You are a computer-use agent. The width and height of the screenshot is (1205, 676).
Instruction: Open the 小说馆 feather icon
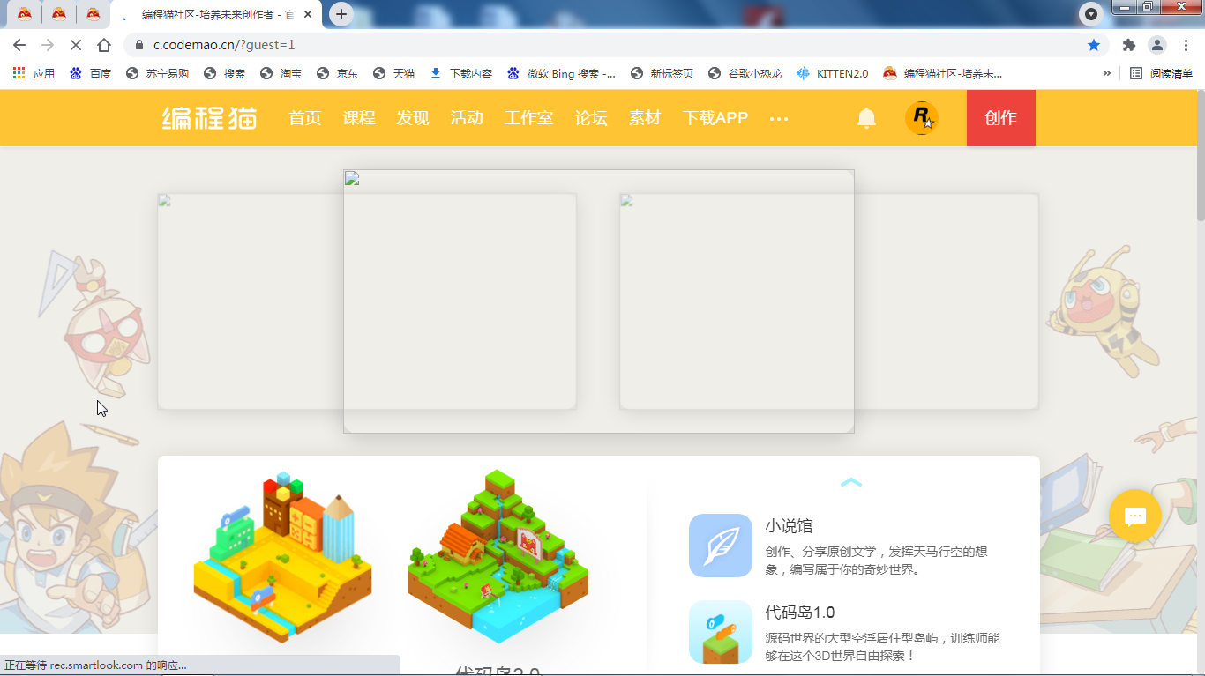pos(721,546)
